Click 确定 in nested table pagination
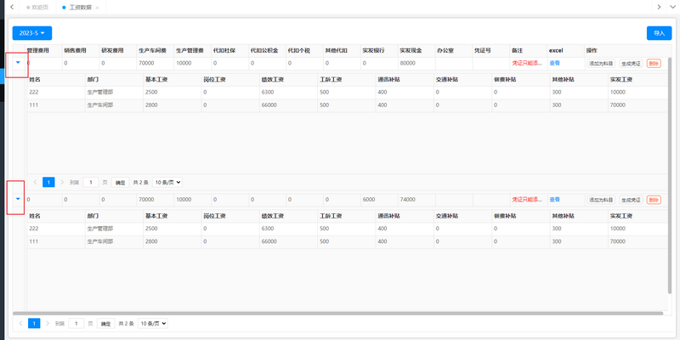Screen dimensions: 680x340 pyautogui.click(x=120, y=183)
